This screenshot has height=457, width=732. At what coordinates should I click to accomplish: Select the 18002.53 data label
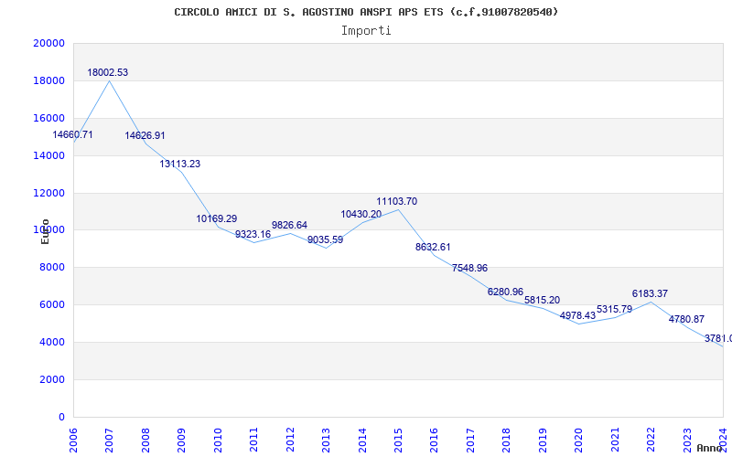107,73
